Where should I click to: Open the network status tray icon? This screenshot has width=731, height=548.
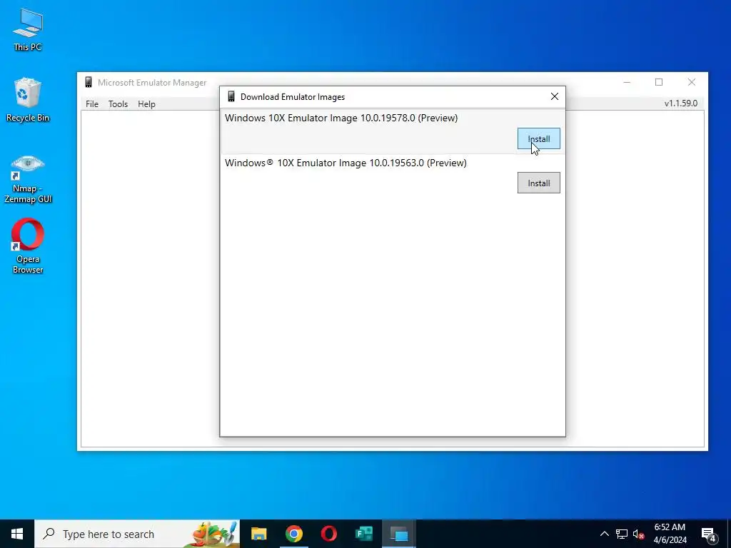click(x=622, y=534)
